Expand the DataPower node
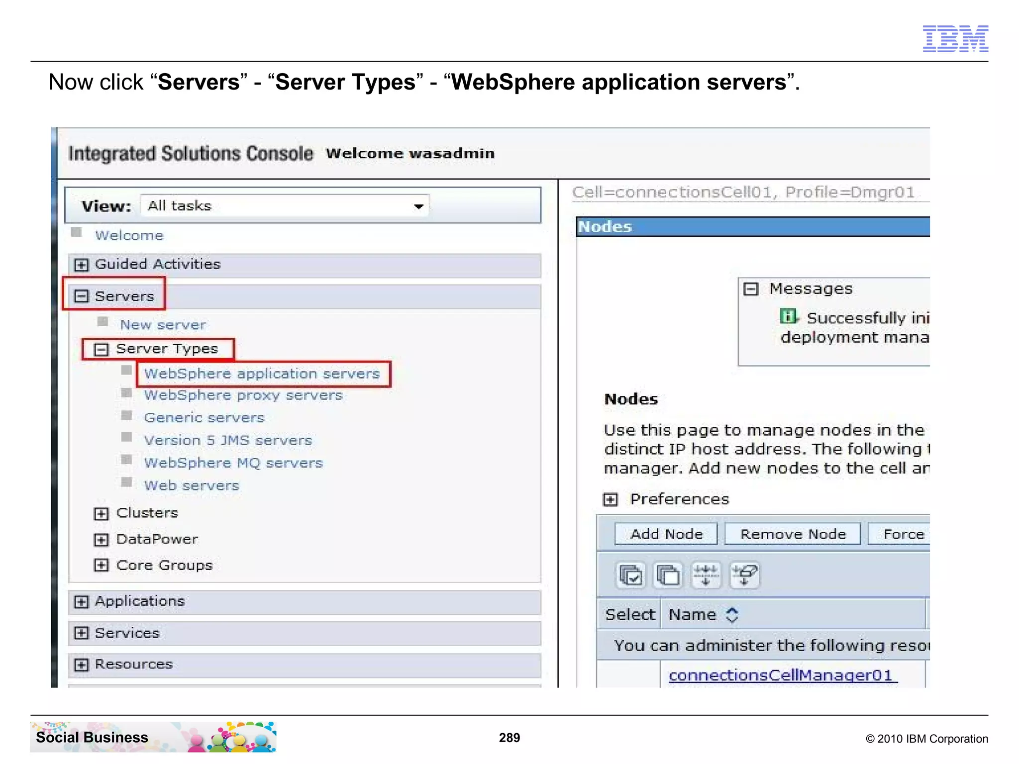Image resolution: width=1019 pixels, height=764 pixels. click(102, 540)
